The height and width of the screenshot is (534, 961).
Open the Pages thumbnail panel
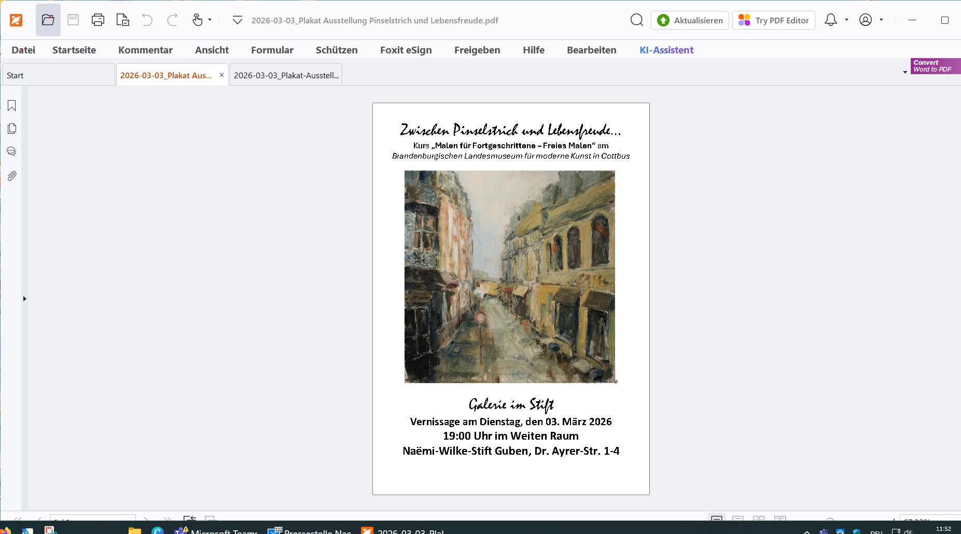[12, 129]
